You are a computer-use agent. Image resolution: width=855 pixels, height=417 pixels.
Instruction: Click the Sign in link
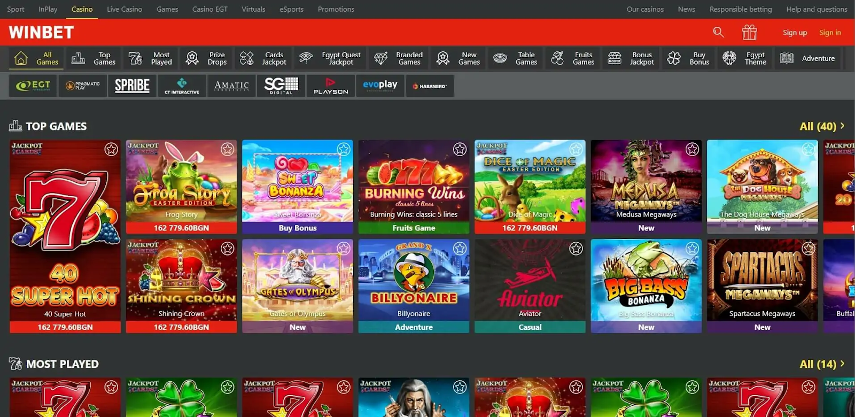click(x=830, y=33)
